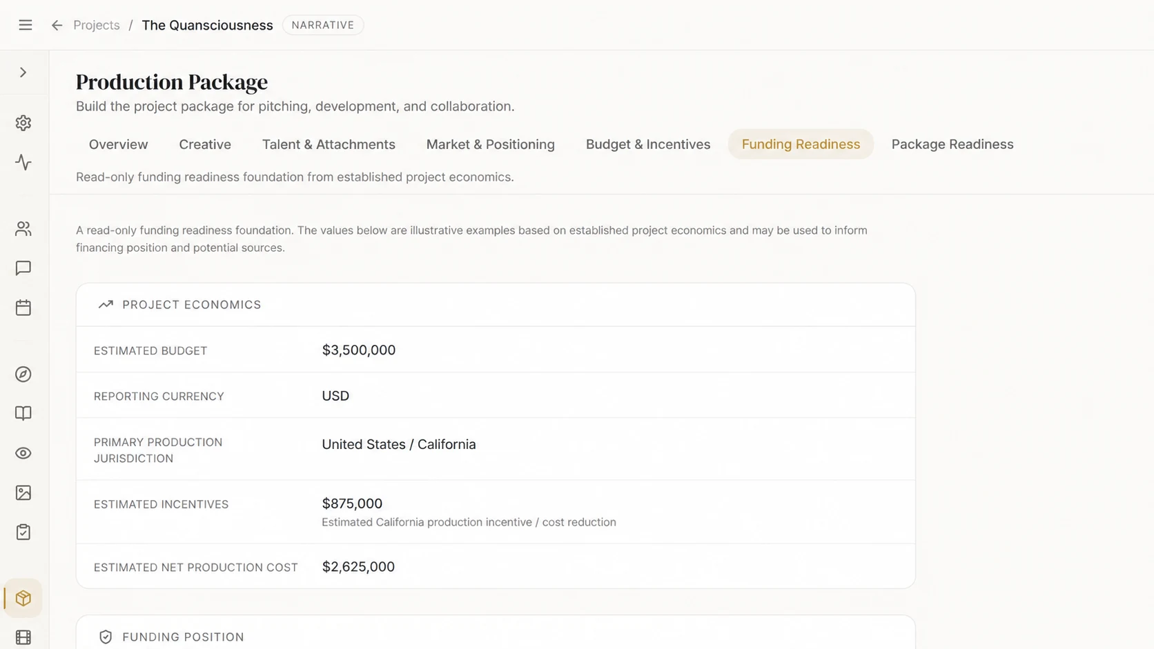Select the Funding Readiness tab
Viewport: 1154px width, 649px height.
[x=801, y=144]
